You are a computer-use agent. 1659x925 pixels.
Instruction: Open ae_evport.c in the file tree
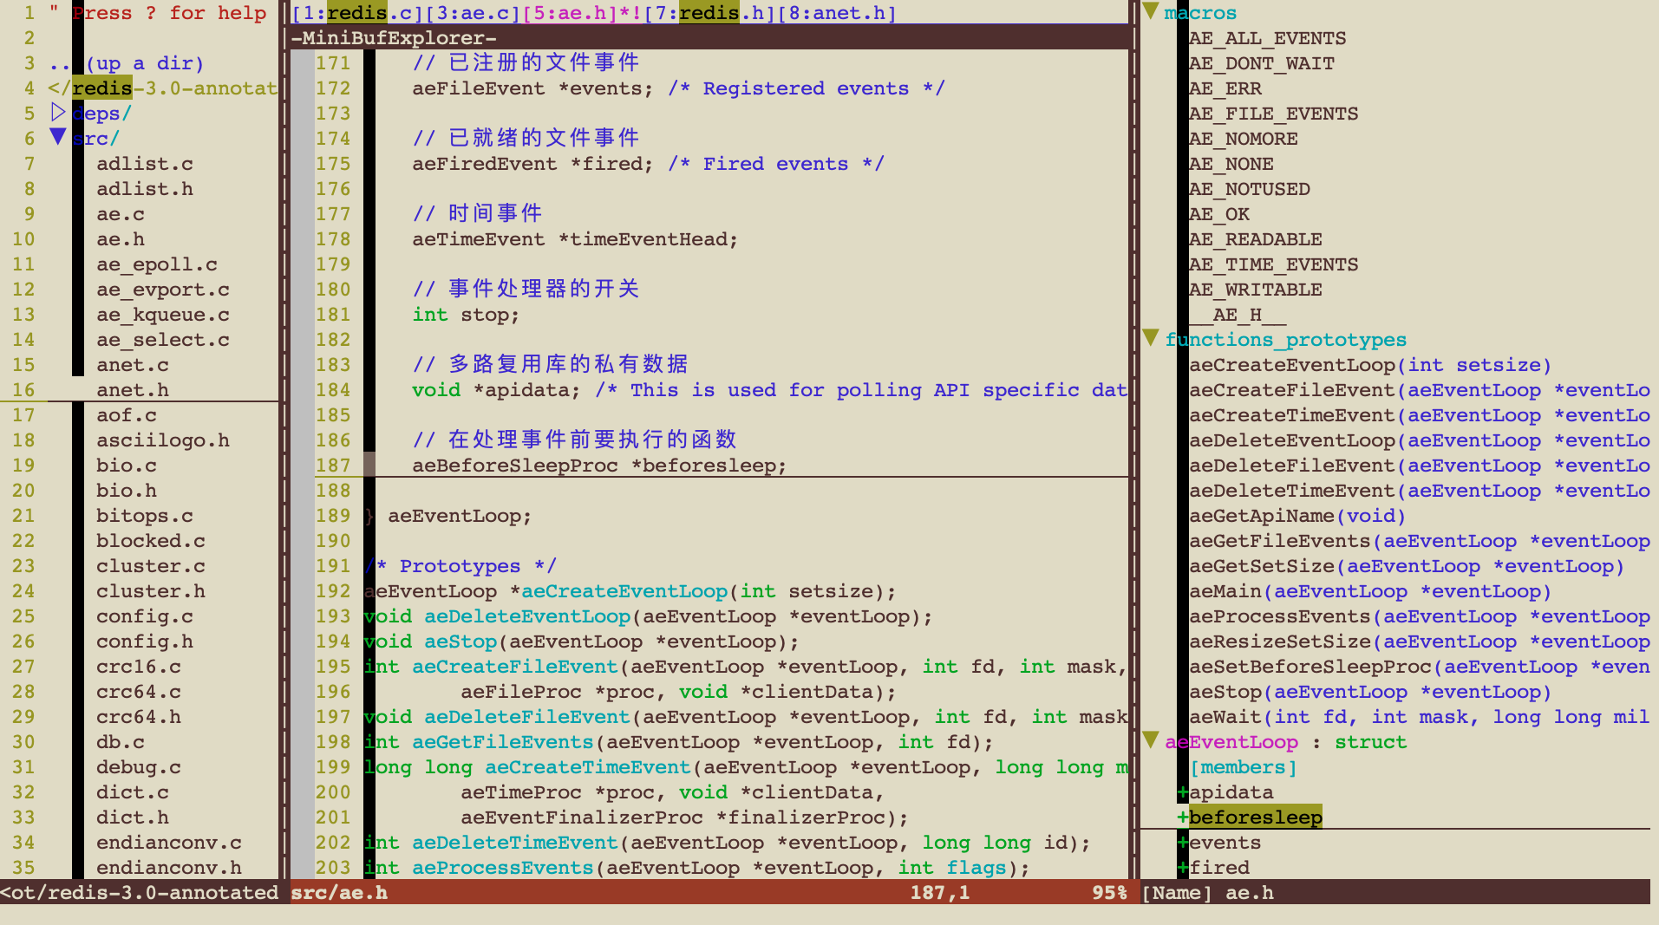[163, 290]
